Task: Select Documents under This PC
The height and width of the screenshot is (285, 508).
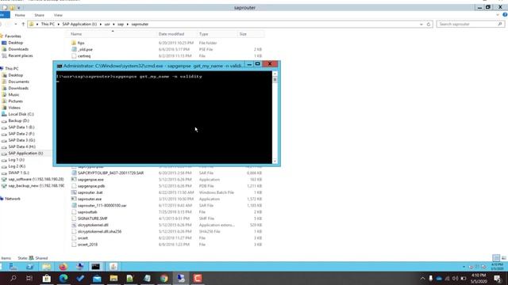Action: 18,82
